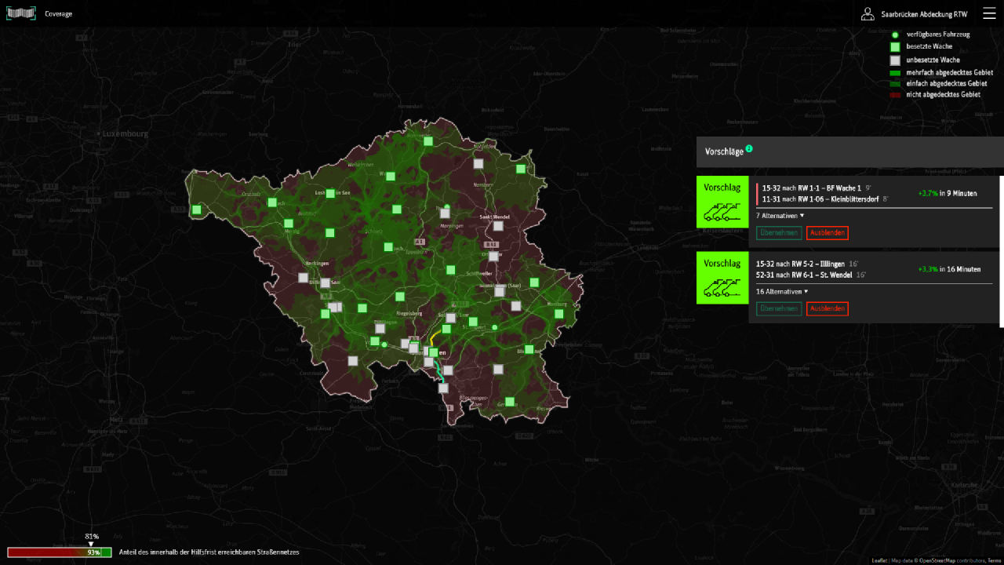Click the Vorschläge panel header
The image size is (1004, 565).
coord(850,151)
